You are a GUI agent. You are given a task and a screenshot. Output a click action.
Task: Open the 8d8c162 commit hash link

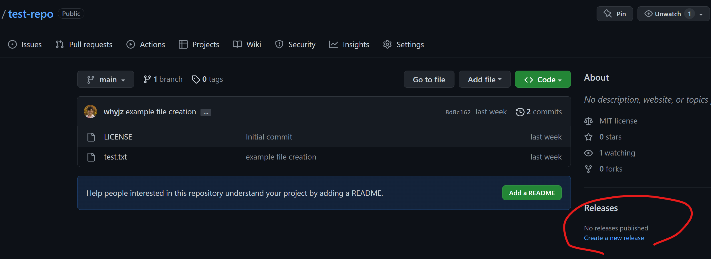(x=458, y=112)
